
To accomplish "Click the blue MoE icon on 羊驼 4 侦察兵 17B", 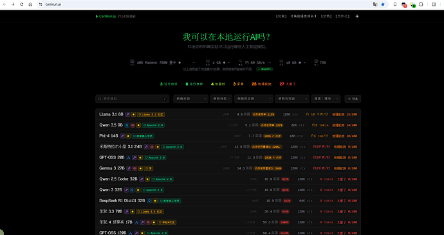I will [136, 222].
